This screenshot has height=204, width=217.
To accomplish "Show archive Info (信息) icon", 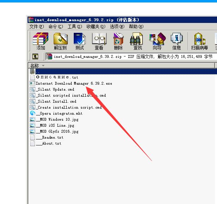I will coord(176,41).
